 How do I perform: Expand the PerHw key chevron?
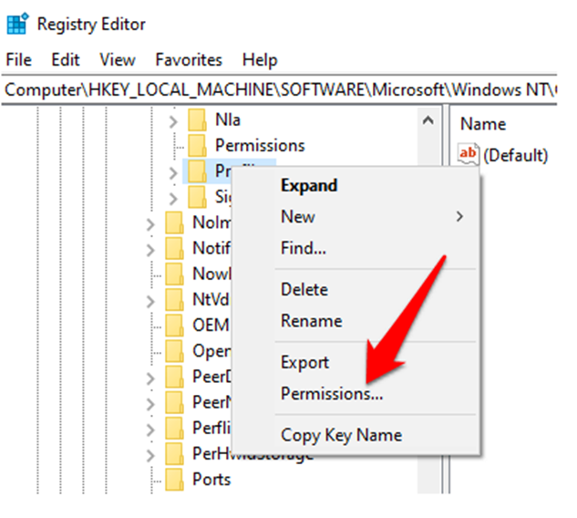pos(150,455)
